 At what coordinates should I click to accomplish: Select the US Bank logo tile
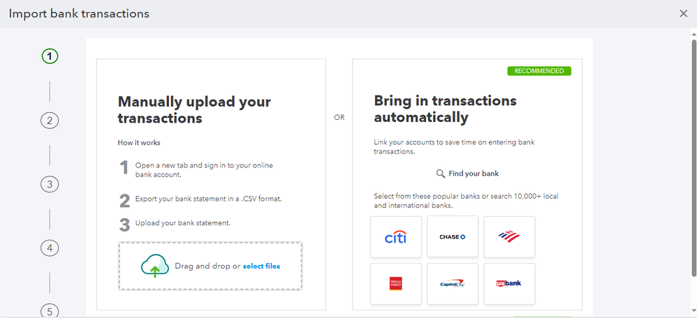click(x=509, y=283)
